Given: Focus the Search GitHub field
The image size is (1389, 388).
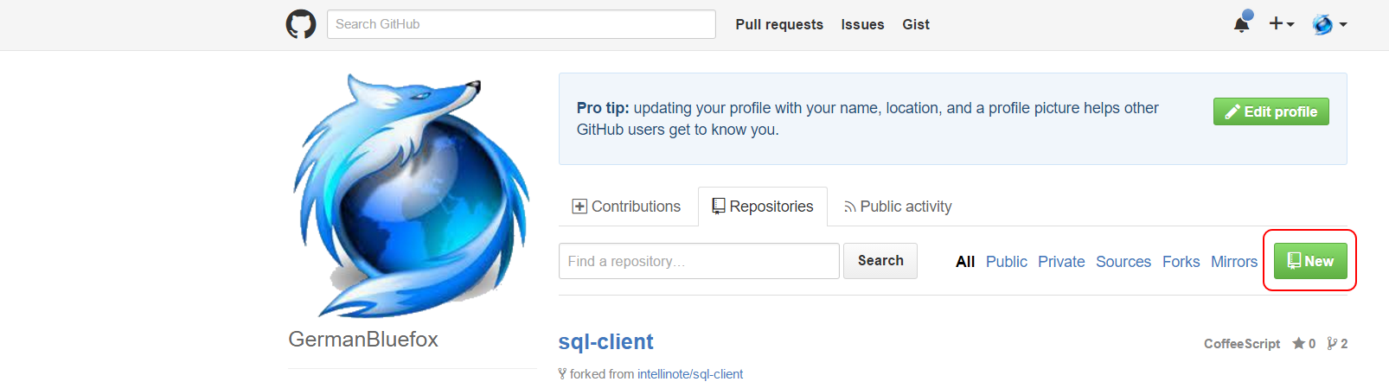Looking at the screenshot, I should click(x=521, y=24).
